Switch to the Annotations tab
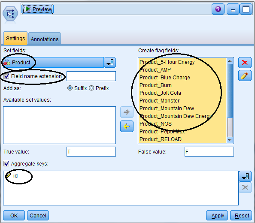255x223 pixels. [45, 39]
